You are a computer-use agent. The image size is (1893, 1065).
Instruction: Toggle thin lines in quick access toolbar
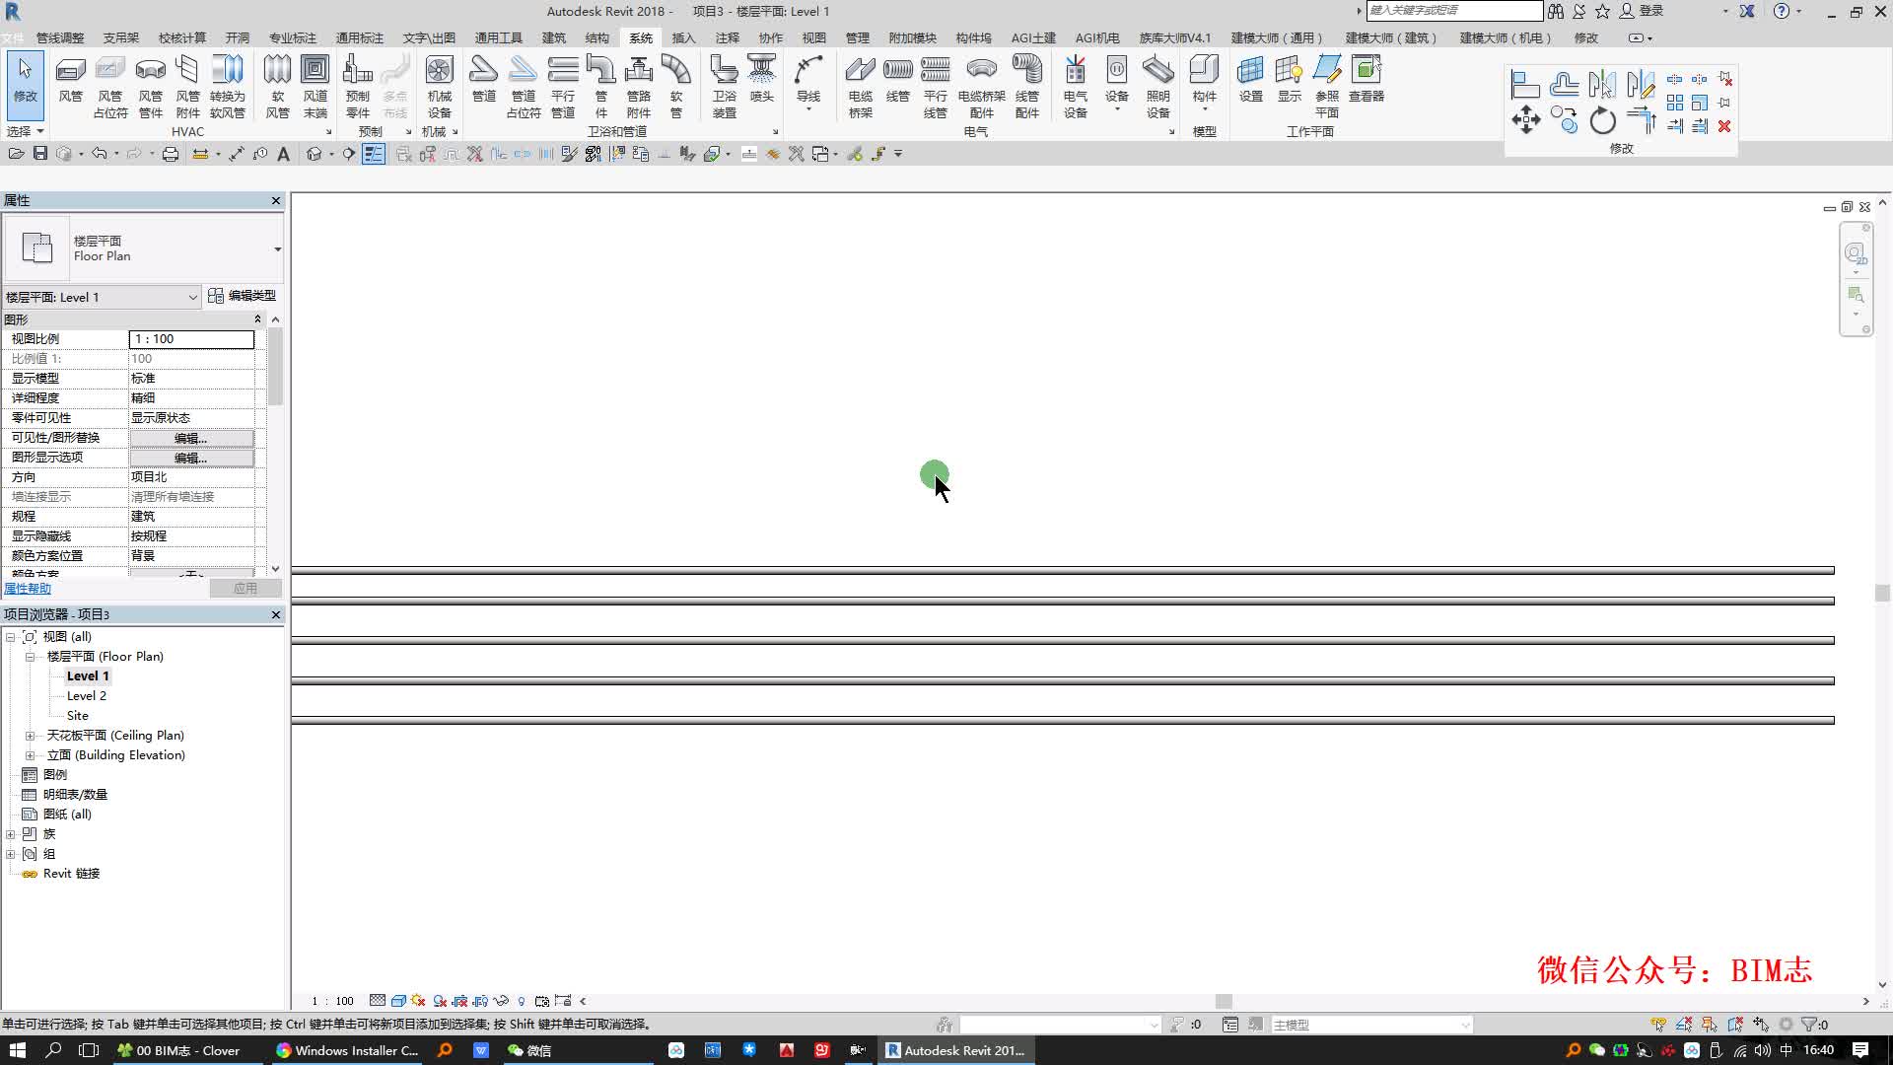373,154
